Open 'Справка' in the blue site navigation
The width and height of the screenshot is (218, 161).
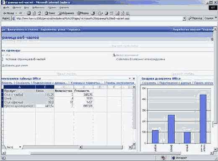coord(74,30)
